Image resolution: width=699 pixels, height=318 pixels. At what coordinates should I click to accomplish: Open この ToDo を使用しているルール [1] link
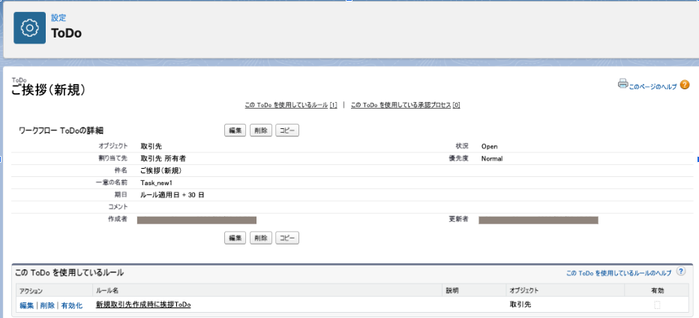(291, 105)
